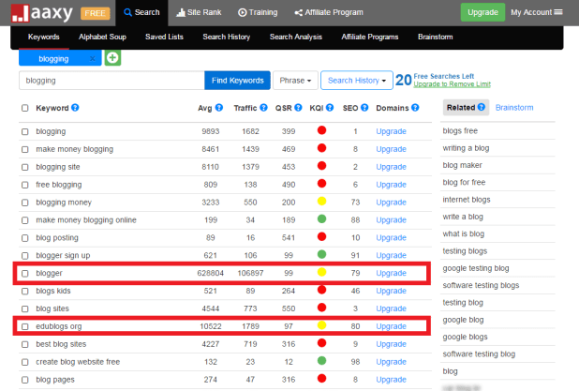This screenshot has height=391, width=579.
Task: Open the Search History dropdown button
Action: (x=357, y=81)
